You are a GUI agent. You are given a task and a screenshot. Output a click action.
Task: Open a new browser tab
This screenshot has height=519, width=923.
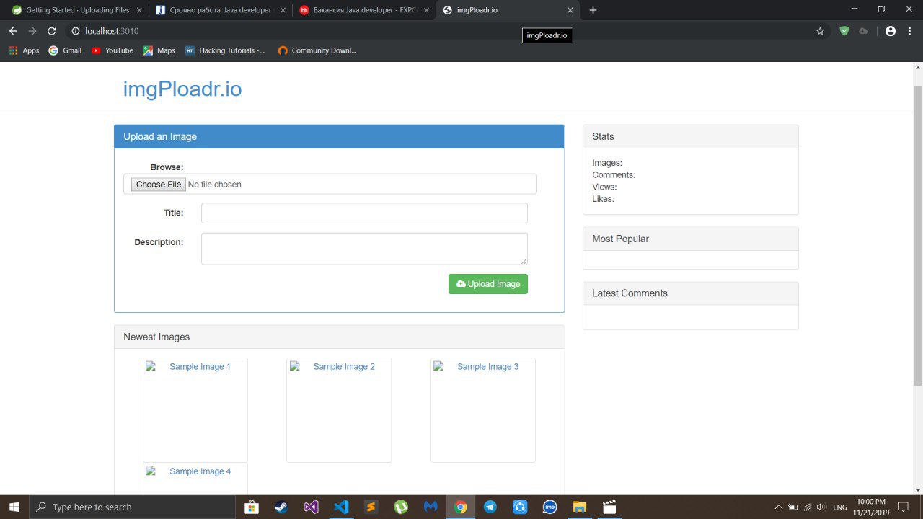point(593,10)
